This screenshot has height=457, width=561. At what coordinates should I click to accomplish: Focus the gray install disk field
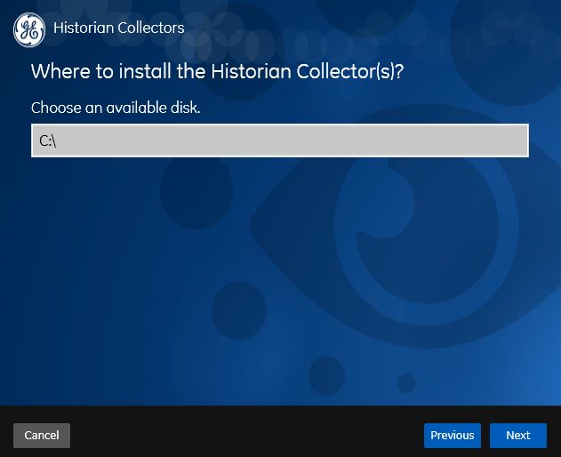click(x=280, y=140)
